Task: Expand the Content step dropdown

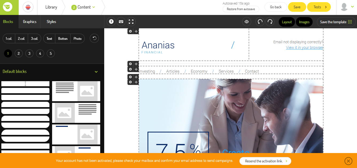Action: [83, 7]
